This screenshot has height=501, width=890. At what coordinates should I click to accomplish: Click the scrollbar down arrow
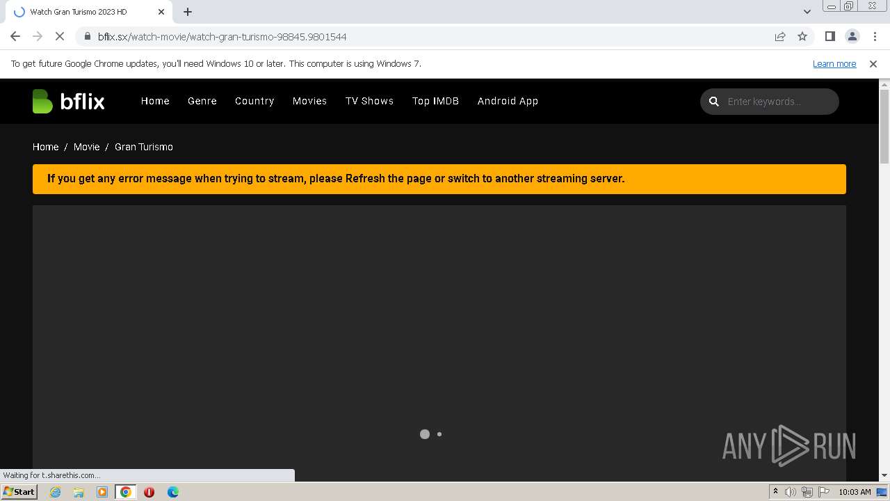[884, 475]
